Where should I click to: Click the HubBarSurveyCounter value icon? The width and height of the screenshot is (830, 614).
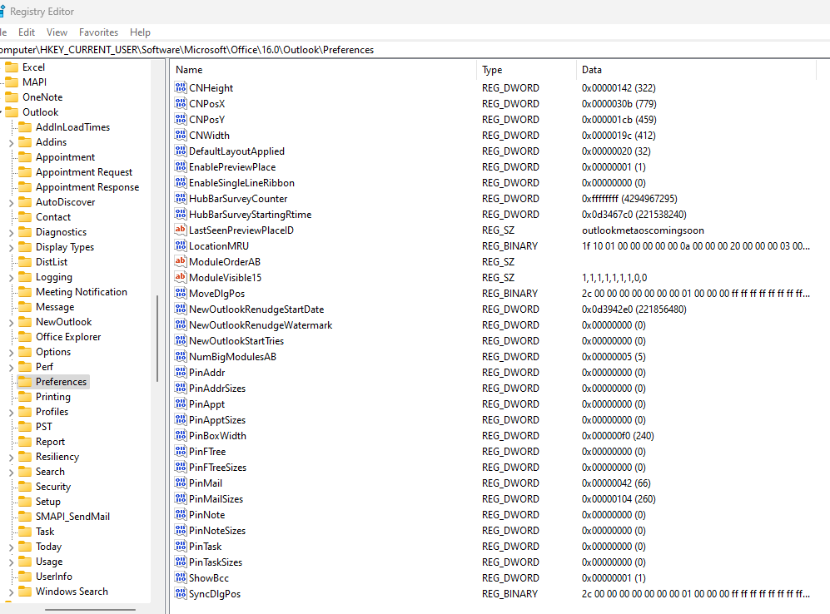(181, 199)
